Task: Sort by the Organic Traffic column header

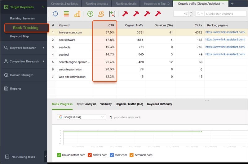Action: click(131, 25)
